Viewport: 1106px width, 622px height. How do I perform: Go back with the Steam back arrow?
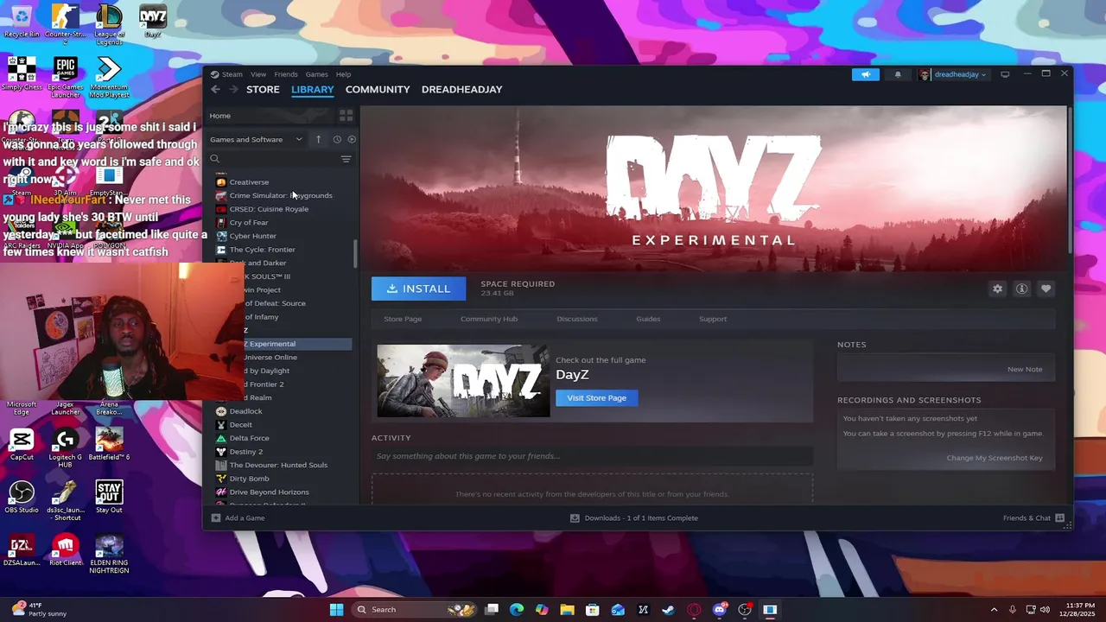pyautogui.click(x=215, y=90)
